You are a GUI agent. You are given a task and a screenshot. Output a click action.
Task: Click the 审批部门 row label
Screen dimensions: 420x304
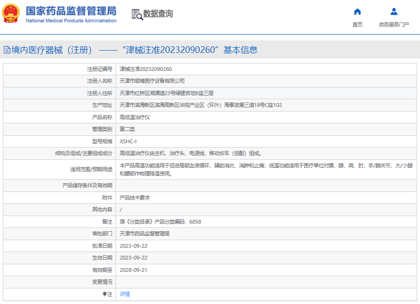coord(102,234)
